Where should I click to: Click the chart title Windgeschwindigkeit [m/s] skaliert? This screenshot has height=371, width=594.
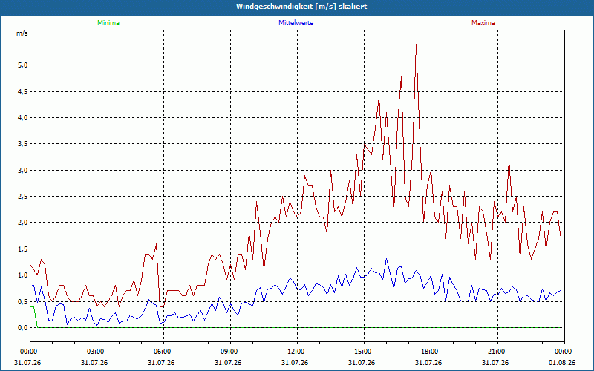coord(301,7)
